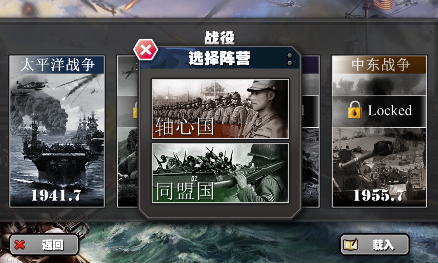Viewport: 438px width, 263px height.
Task: Click the padlock icon on 中东战争 card
Action: point(355,110)
